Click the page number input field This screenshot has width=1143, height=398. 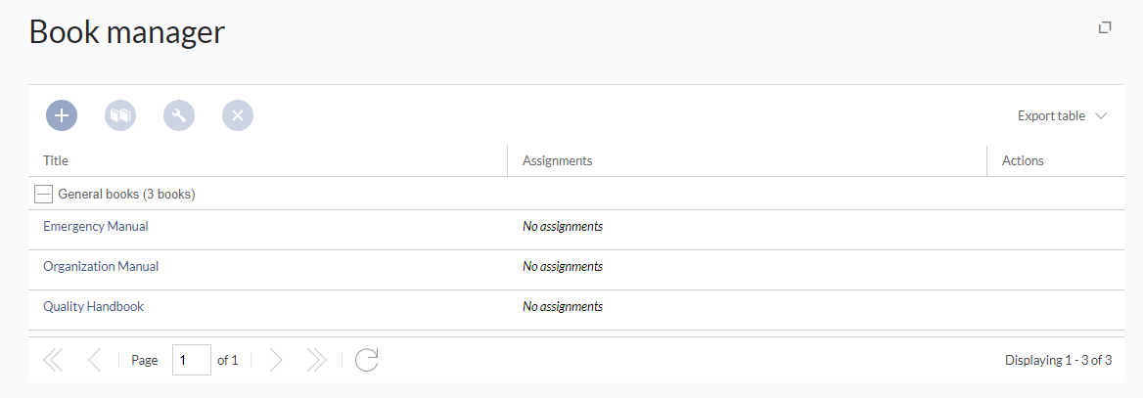pyautogui.click(x=192, y=359)
